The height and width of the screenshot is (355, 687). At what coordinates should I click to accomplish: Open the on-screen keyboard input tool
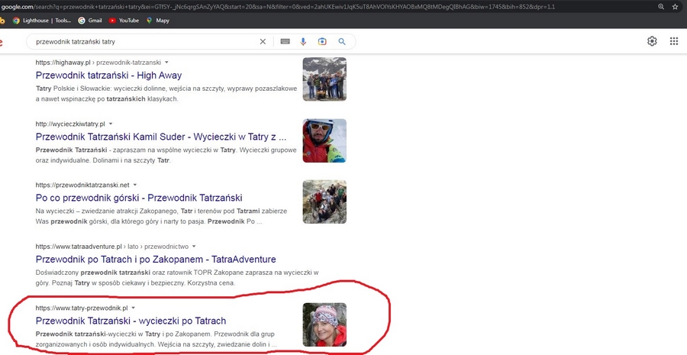(x=285, y=42)
